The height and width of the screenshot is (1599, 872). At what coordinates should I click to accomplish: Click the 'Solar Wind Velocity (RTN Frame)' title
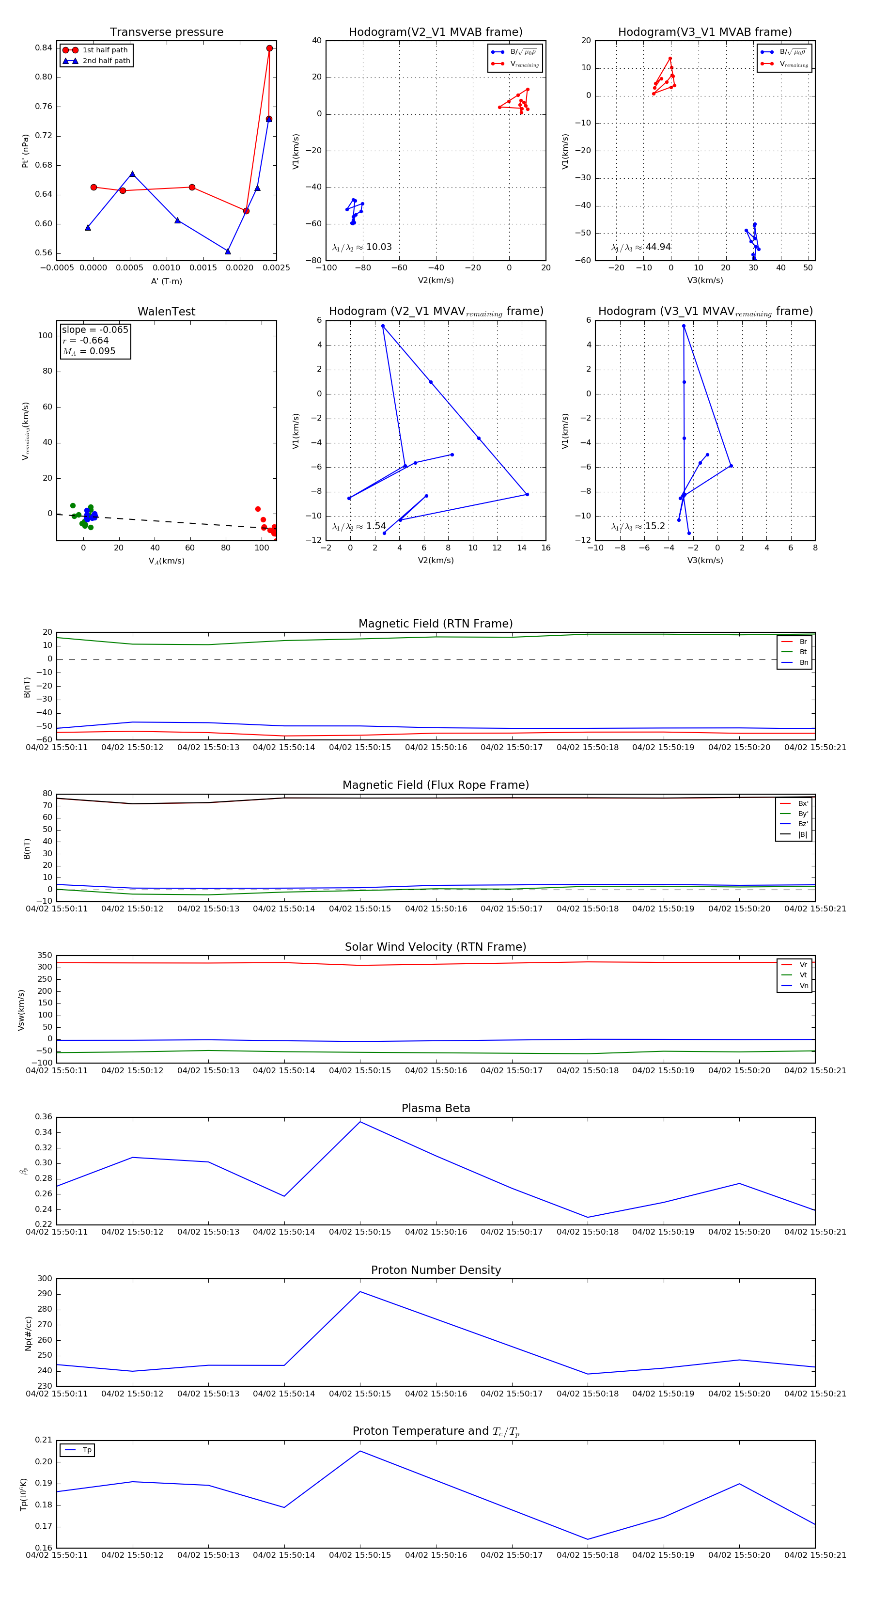pyautogui.click(x=435, y=947)
